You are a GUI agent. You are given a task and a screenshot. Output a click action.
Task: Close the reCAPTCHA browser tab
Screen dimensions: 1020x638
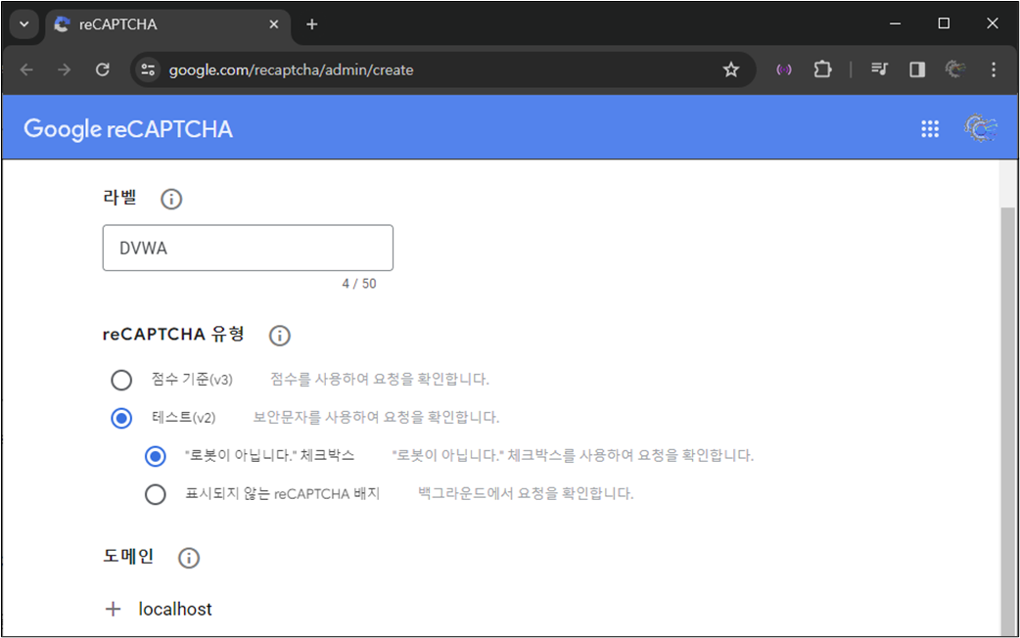point(274,24)
